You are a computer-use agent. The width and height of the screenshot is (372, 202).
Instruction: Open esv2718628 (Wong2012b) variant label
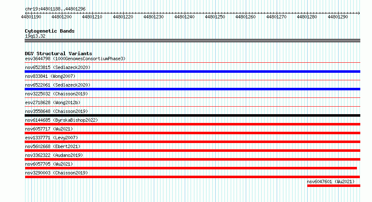53,102
